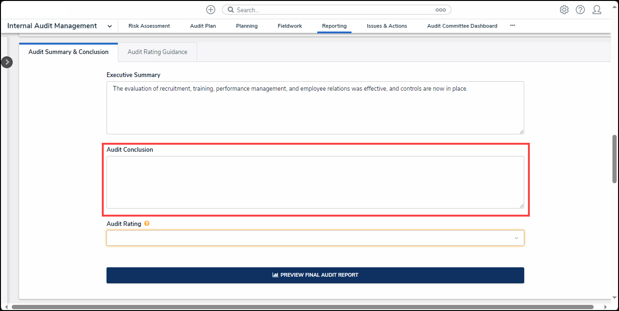Open the more navigation options ellipsis
This screenshot has width=619, height=311.
[512, 26]
